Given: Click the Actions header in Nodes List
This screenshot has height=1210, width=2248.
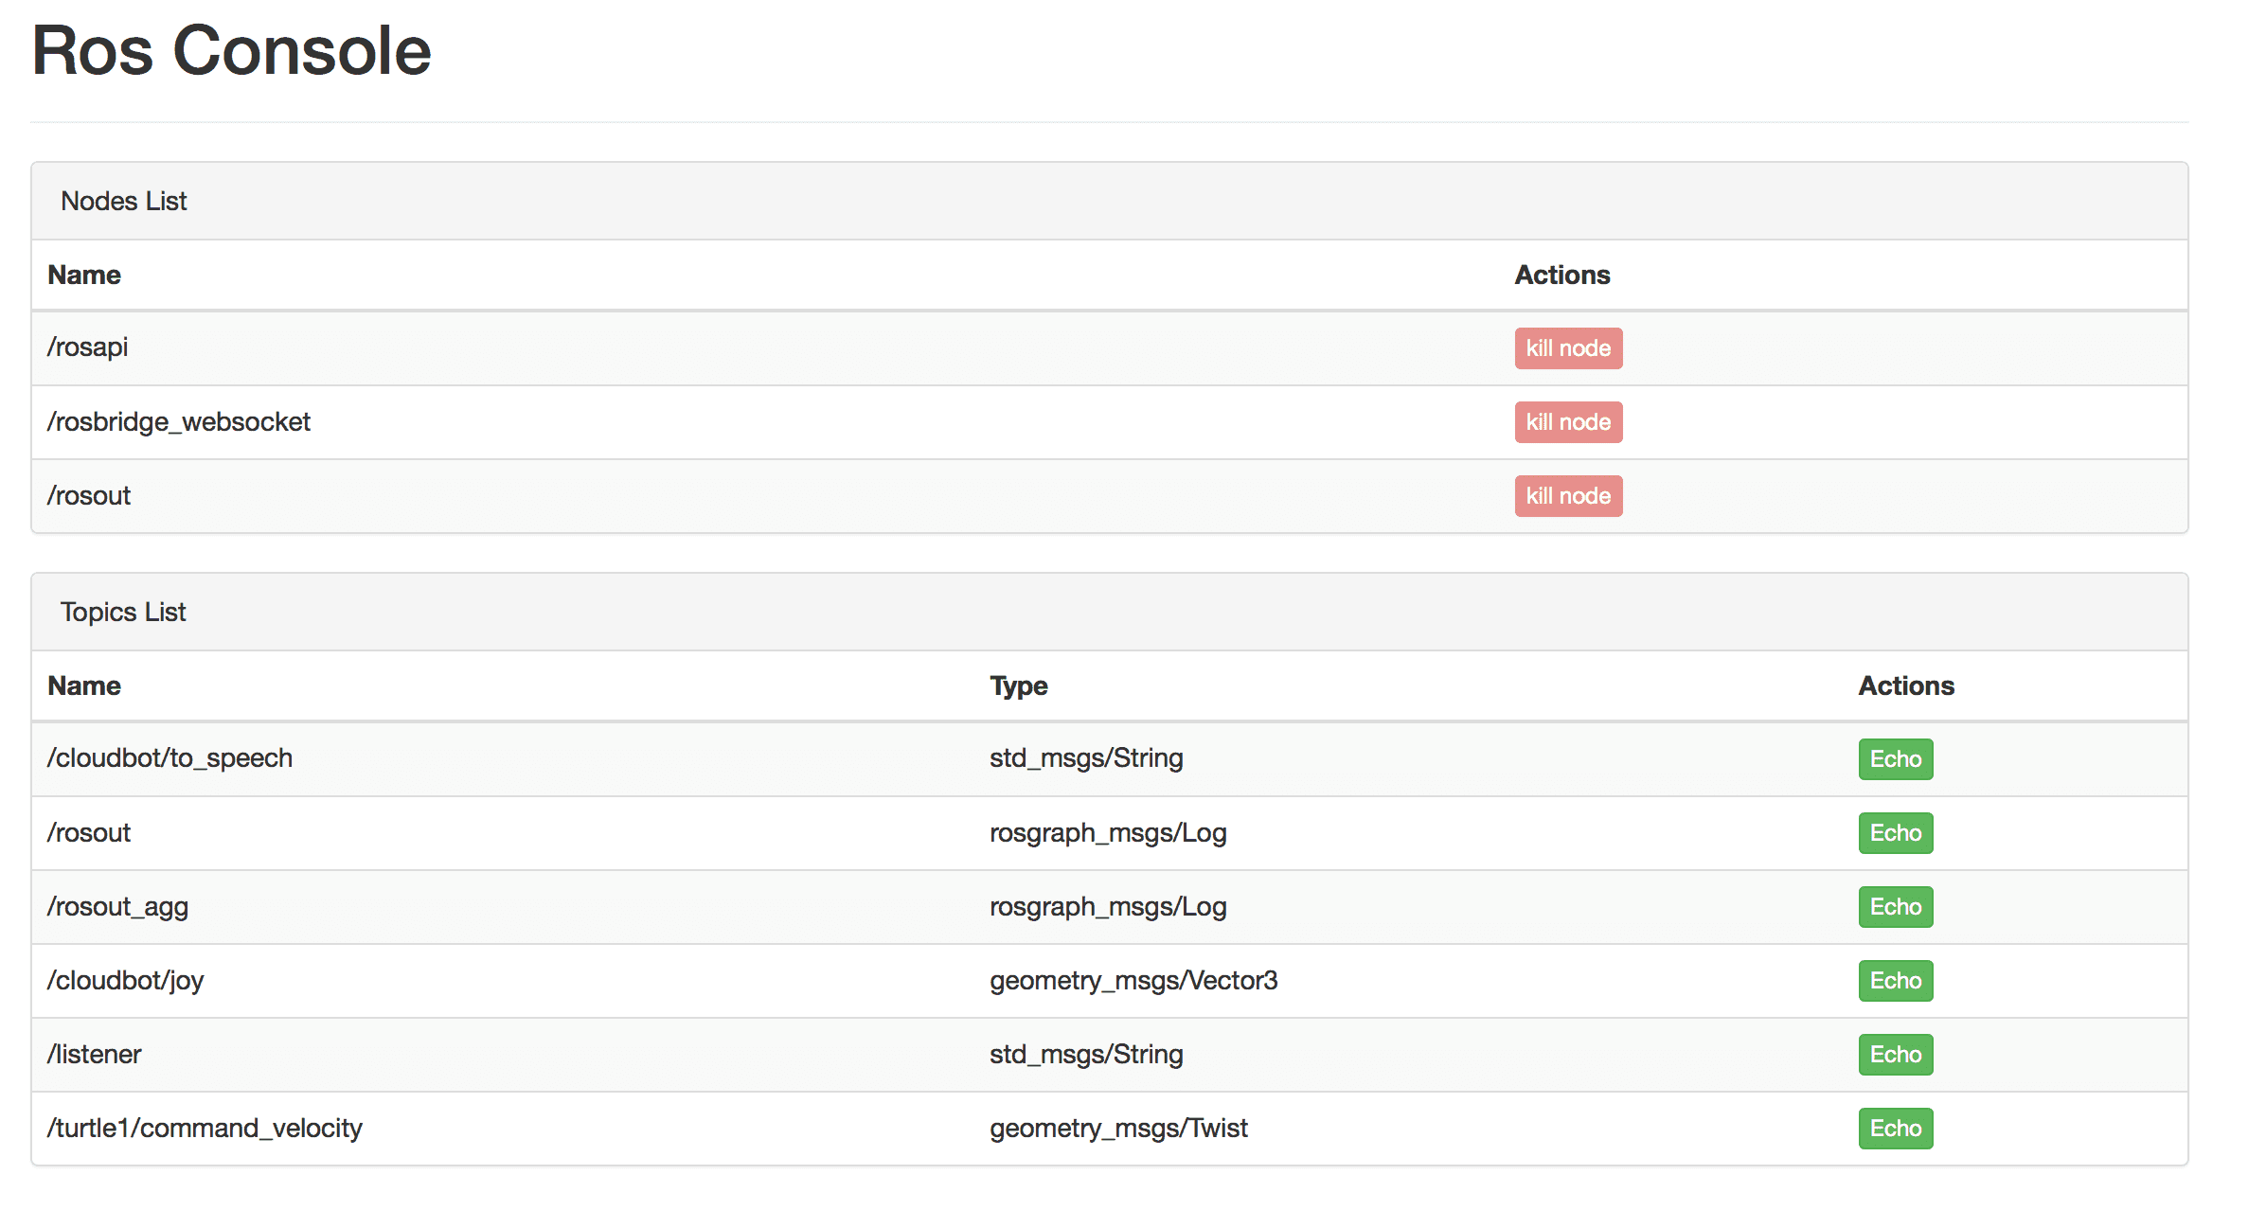Looking at the screenshot, I should (x=1561, y=275).
